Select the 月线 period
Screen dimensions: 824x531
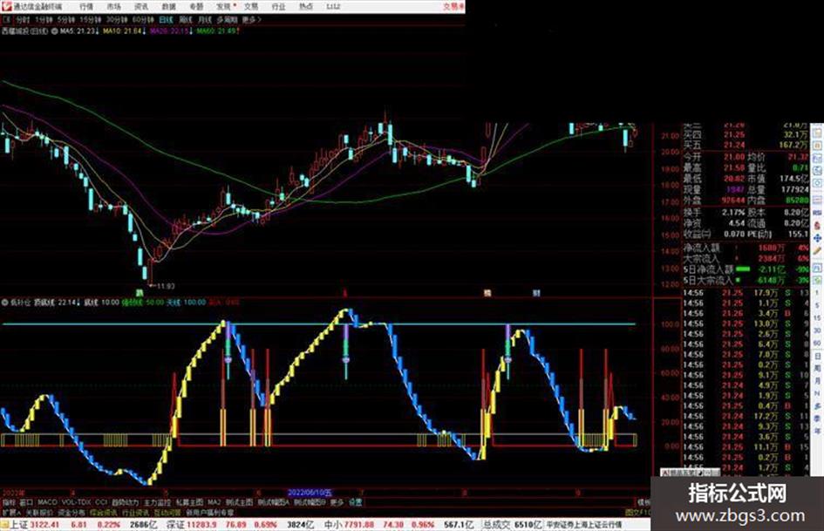(x=204, y=19)
